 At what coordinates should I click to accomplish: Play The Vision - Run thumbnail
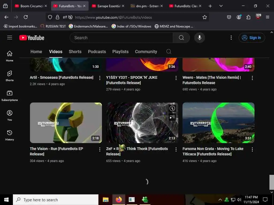coord(66,123)
